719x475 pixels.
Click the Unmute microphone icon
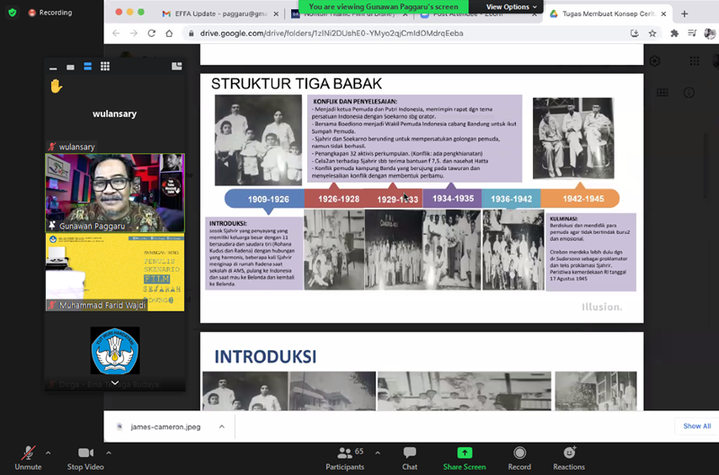(x=28, y=453)
